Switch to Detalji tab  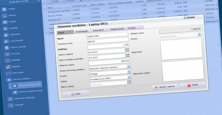(x=65, y=32)
